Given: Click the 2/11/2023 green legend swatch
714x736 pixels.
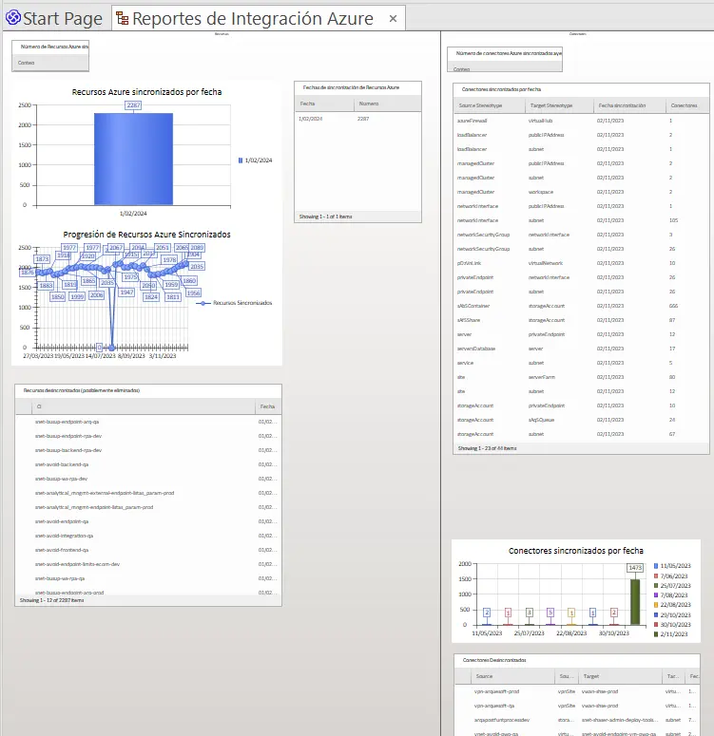Looking at the screenshot, I should (x=656, y=634).
